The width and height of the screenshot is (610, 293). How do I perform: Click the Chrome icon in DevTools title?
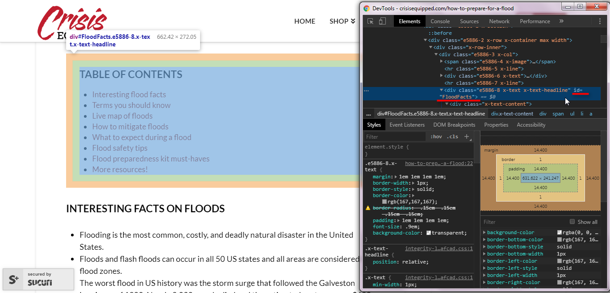[x=367, y=8]
